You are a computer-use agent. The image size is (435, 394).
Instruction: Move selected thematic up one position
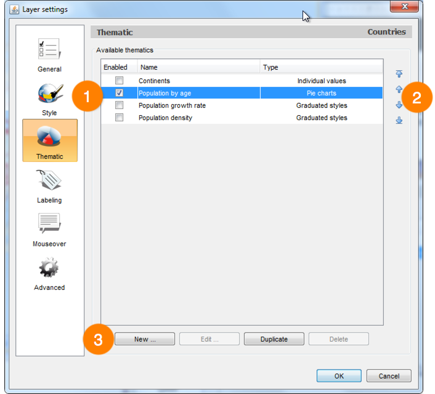(x=399, y=89)
